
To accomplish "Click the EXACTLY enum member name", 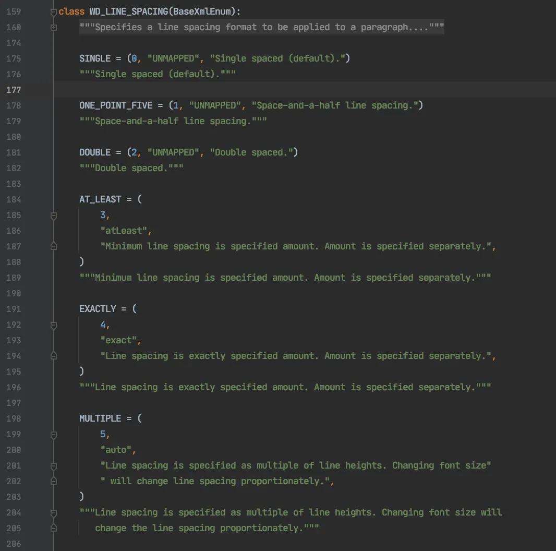I will click(x=98, y=309).
